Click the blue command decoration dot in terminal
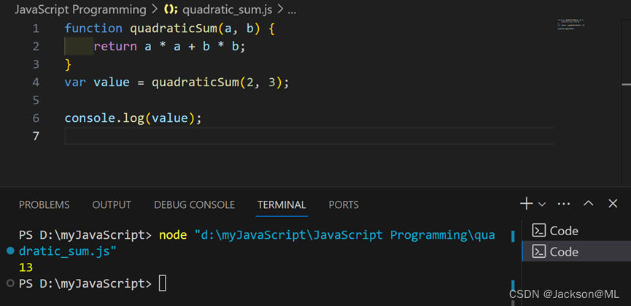The image size is (631, 306). [x=10, y=250]
